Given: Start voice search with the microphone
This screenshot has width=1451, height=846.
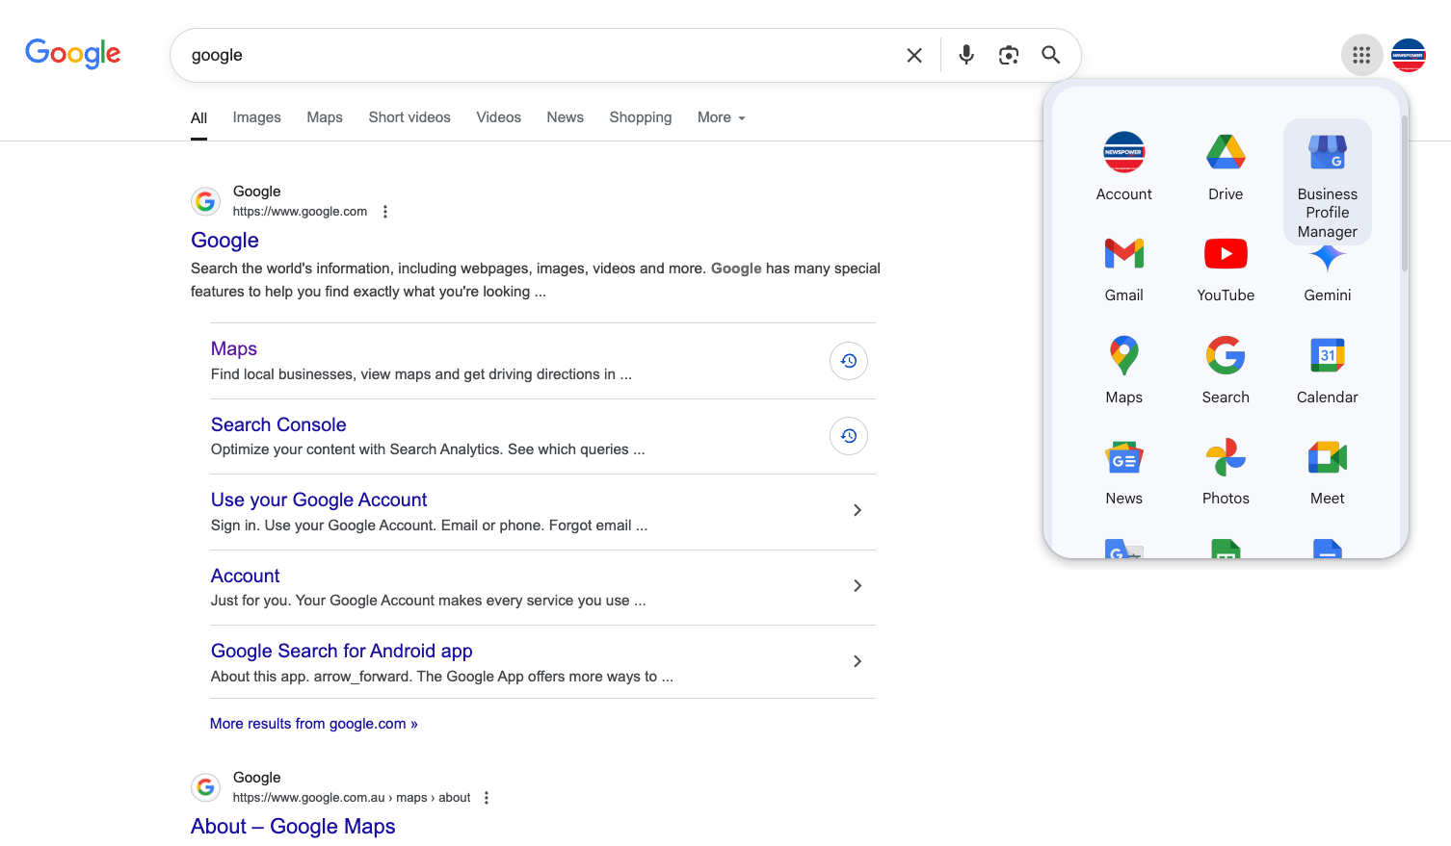Looking at the screenshot, I should 966,55.
